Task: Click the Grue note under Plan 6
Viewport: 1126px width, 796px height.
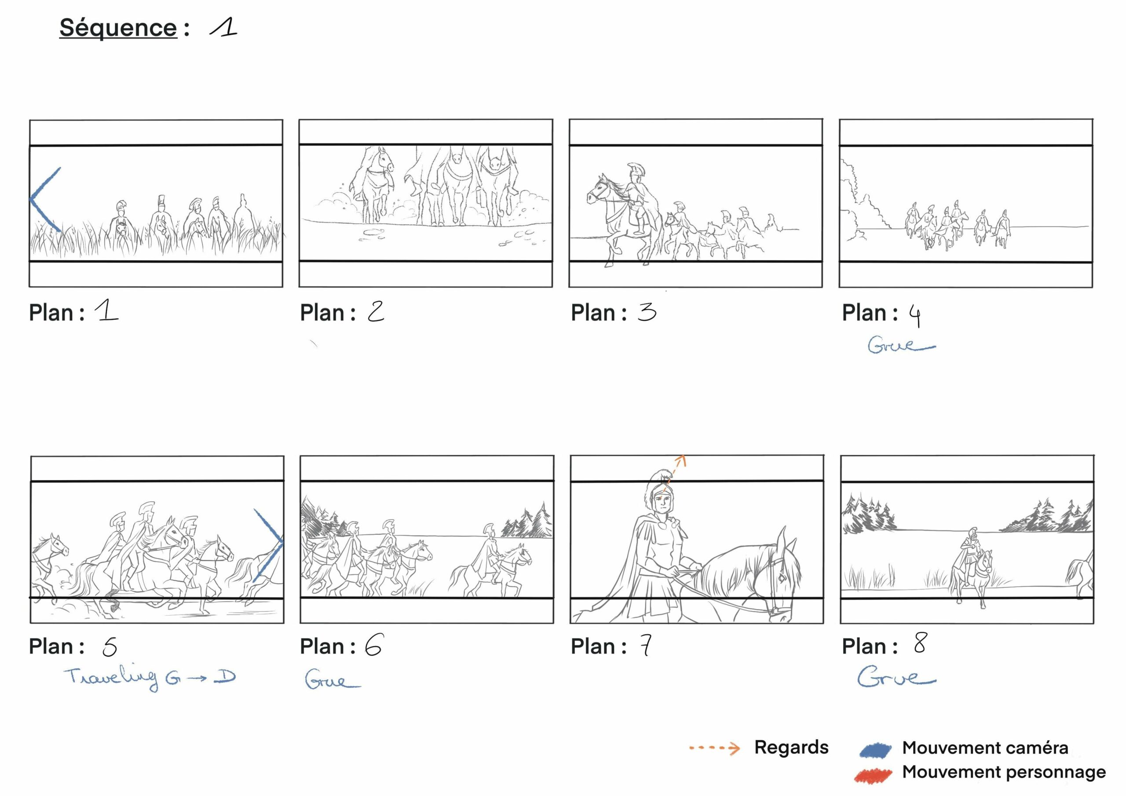Action: [333, 680]
